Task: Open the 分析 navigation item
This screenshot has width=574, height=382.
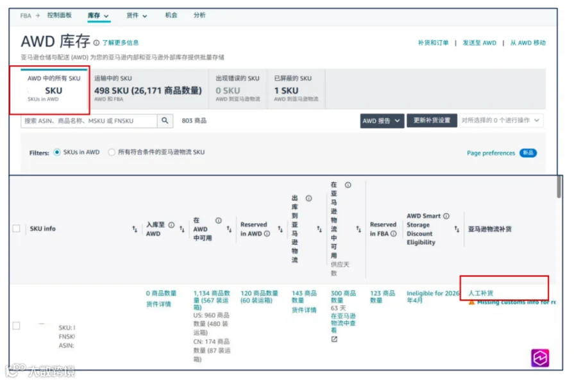Action: coord(199,15)
